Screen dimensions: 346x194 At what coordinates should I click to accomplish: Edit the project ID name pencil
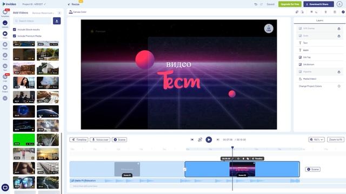[x=45, y=4]
